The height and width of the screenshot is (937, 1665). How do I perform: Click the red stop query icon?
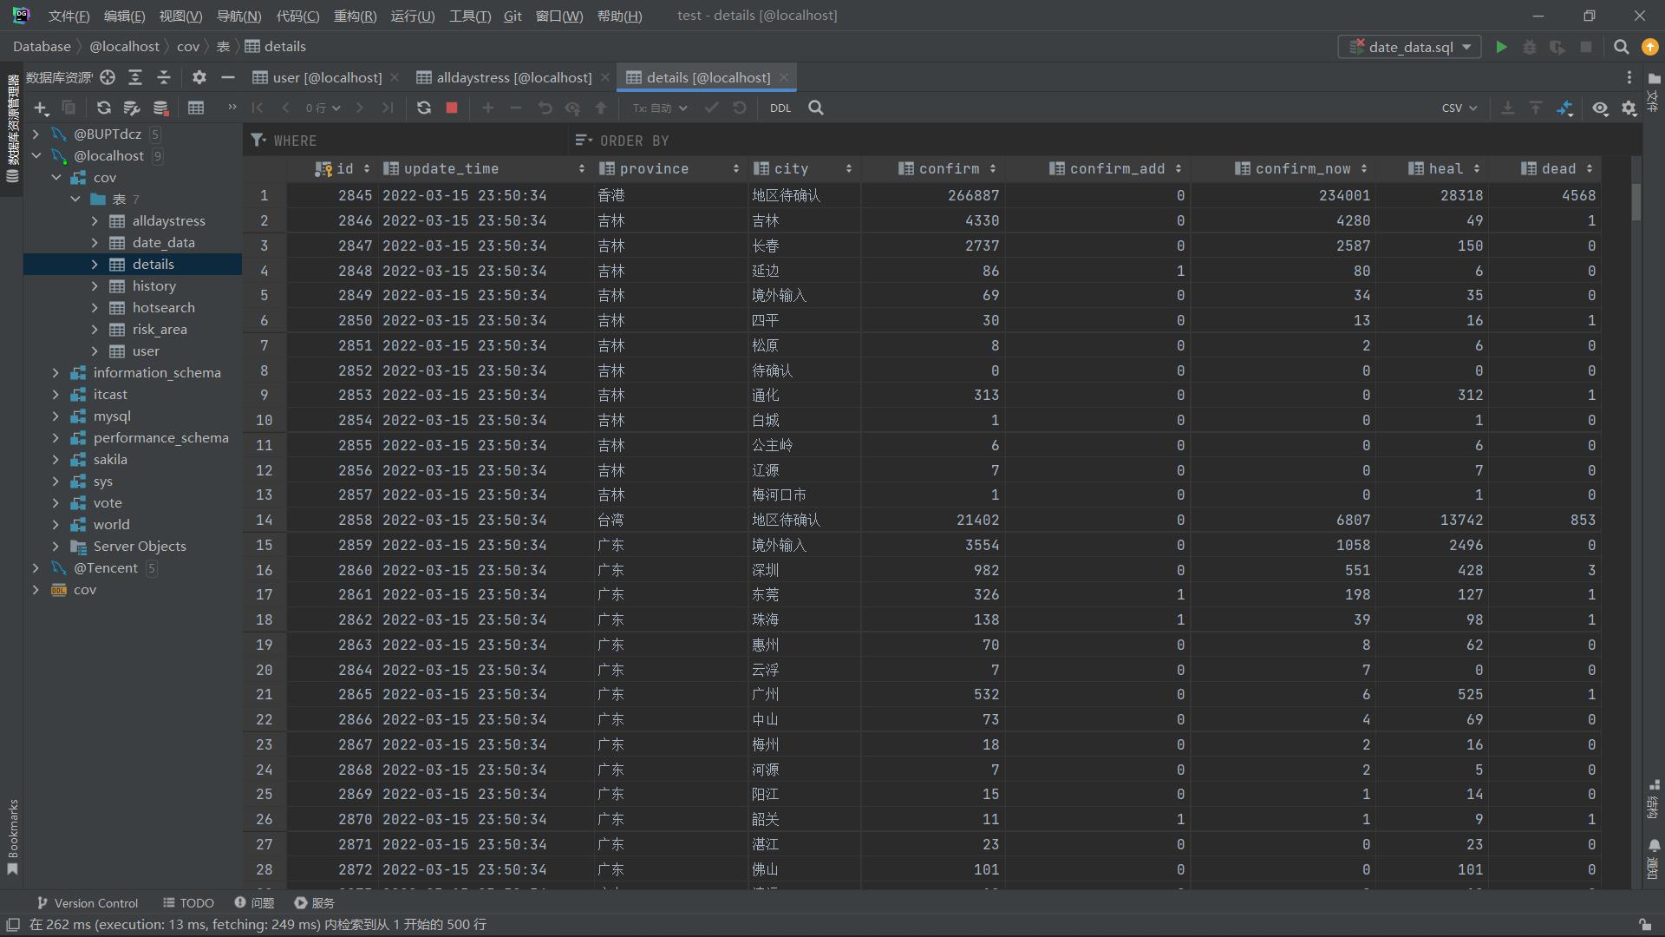click(452, 108)
